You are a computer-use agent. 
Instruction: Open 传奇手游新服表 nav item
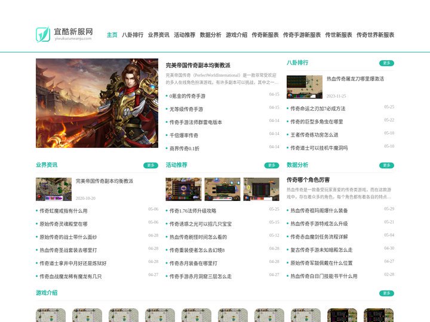point(302,35)
